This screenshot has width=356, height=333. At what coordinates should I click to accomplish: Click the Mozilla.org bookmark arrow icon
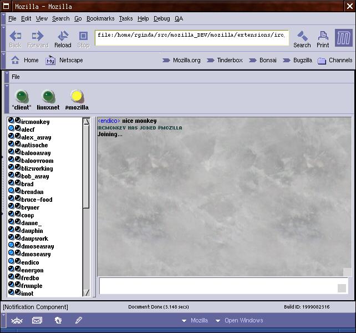166,60
